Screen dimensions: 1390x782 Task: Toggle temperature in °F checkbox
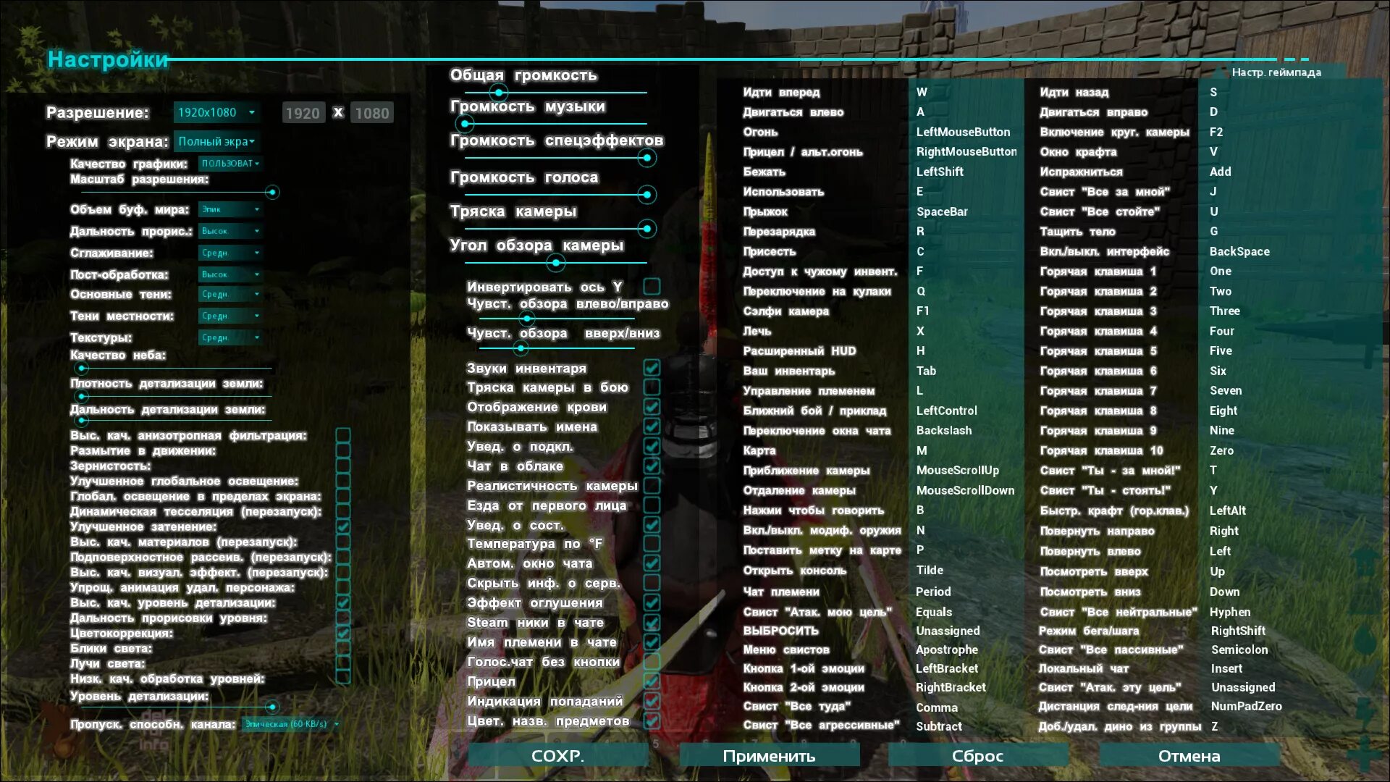pyautogui.click(x=652, y=544)
